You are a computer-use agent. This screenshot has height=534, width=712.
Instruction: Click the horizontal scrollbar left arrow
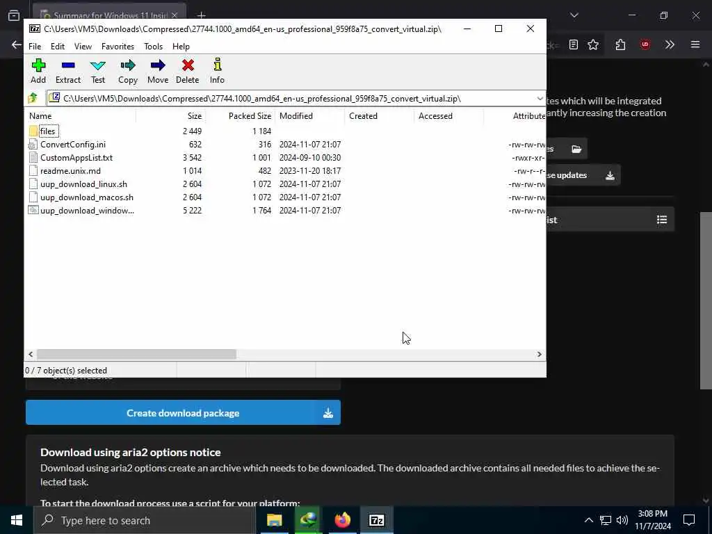[x=31, y=354]
